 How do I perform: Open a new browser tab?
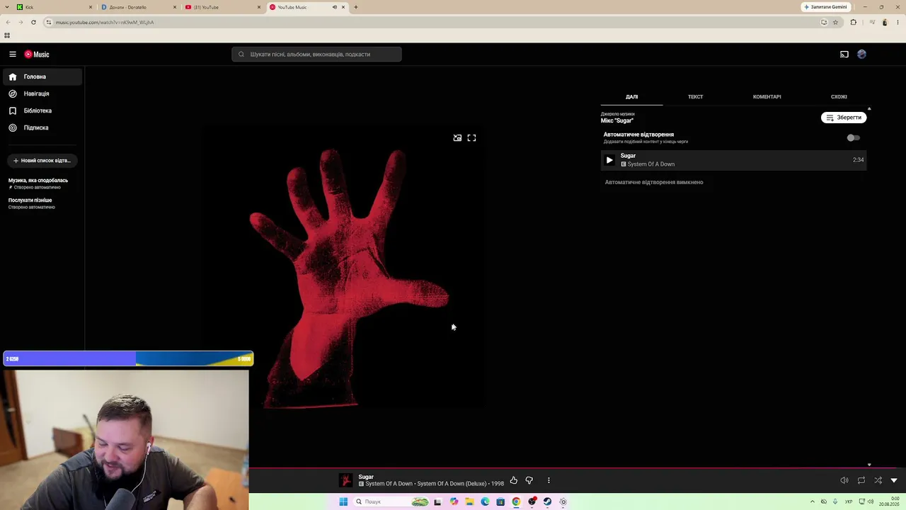click(356, 7)
